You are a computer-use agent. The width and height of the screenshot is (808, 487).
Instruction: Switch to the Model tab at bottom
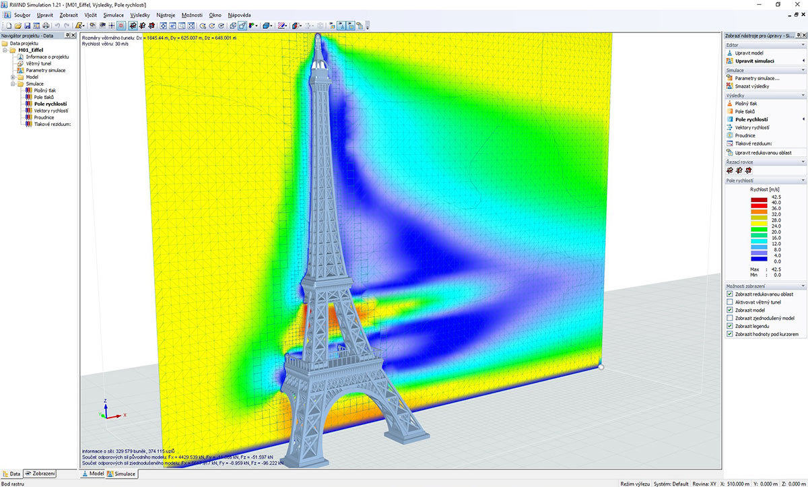click(x=93, y=474)
